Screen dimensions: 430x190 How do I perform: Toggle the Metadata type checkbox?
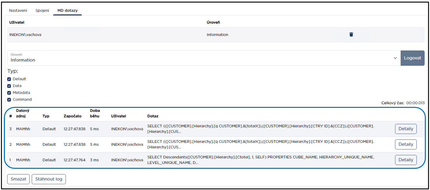9,93
